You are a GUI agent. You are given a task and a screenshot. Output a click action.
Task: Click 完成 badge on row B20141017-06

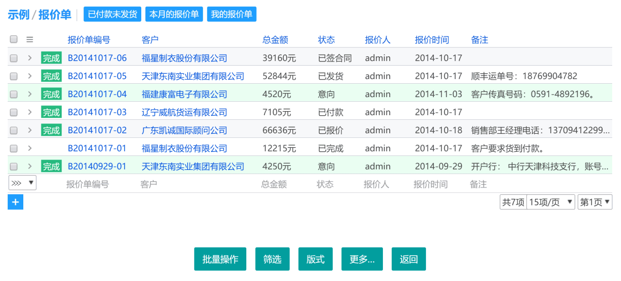click(x=51, y=58)
